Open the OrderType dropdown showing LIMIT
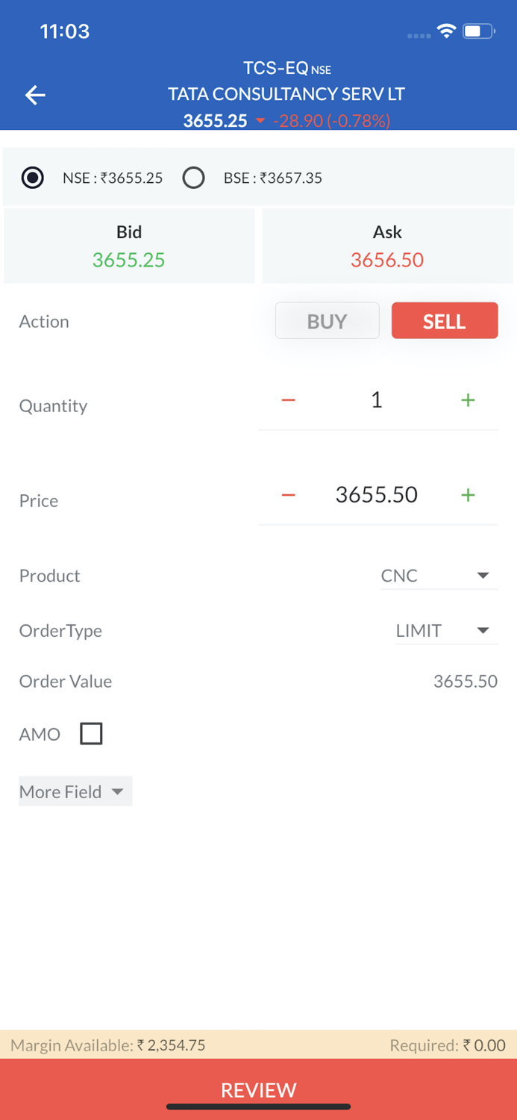 tap(445, 630)
